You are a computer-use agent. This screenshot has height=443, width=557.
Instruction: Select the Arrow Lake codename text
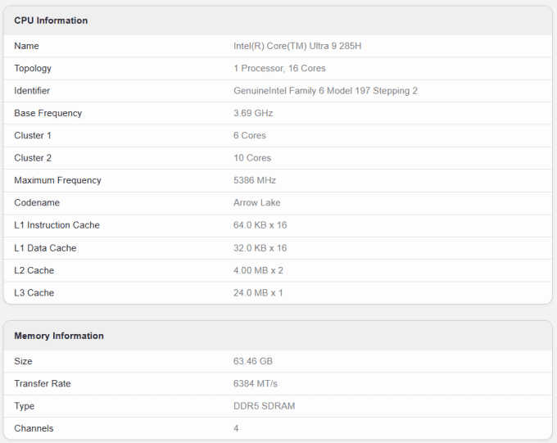tap(257, 203)
